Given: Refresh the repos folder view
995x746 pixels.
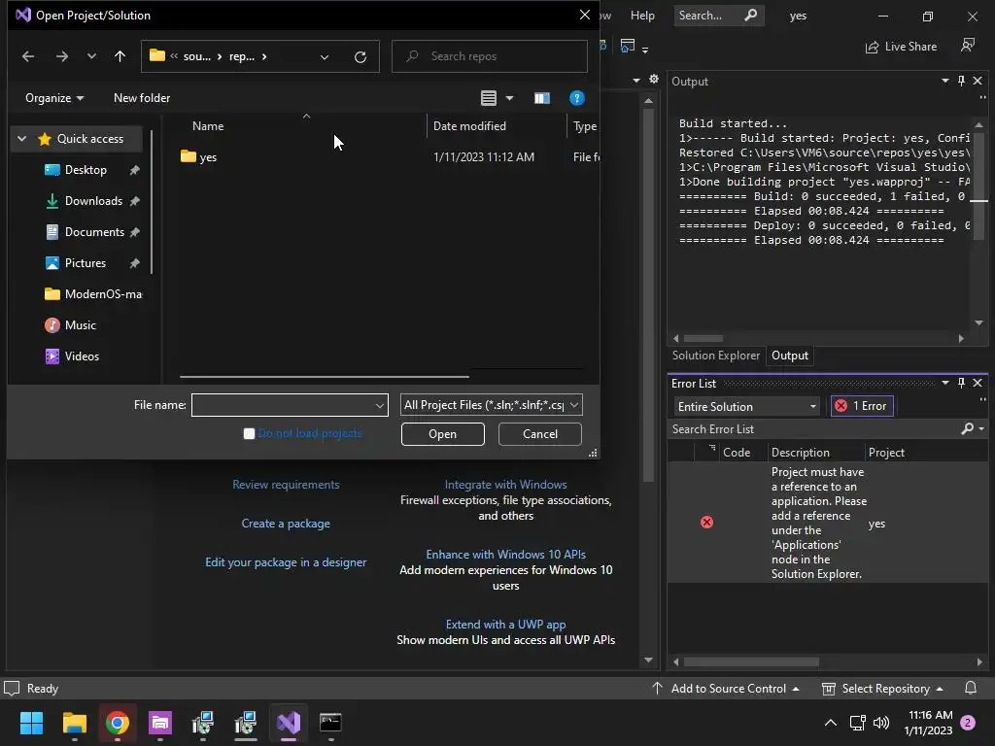Looking at the screenshot, I should coord(360,57).
